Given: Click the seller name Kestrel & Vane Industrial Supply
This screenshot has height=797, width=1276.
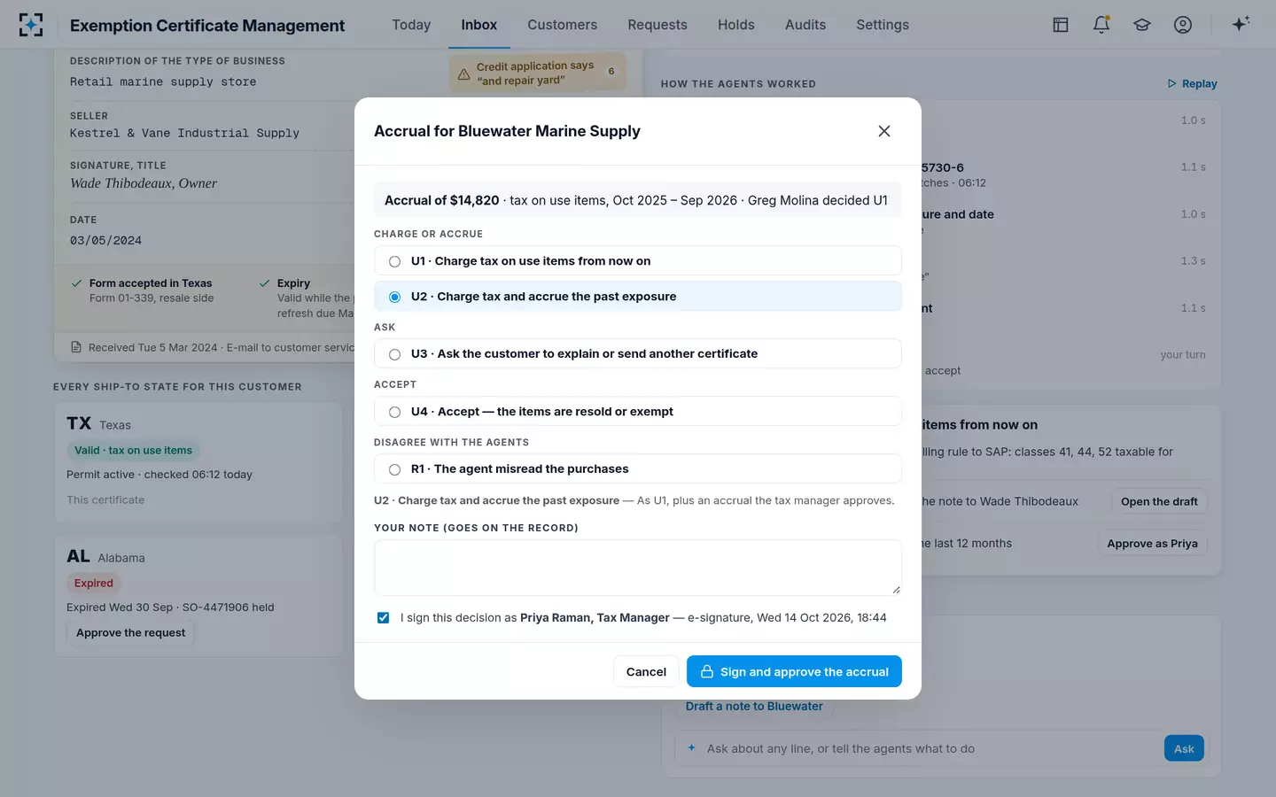Looking at the screenshot, I should (184, 133).
